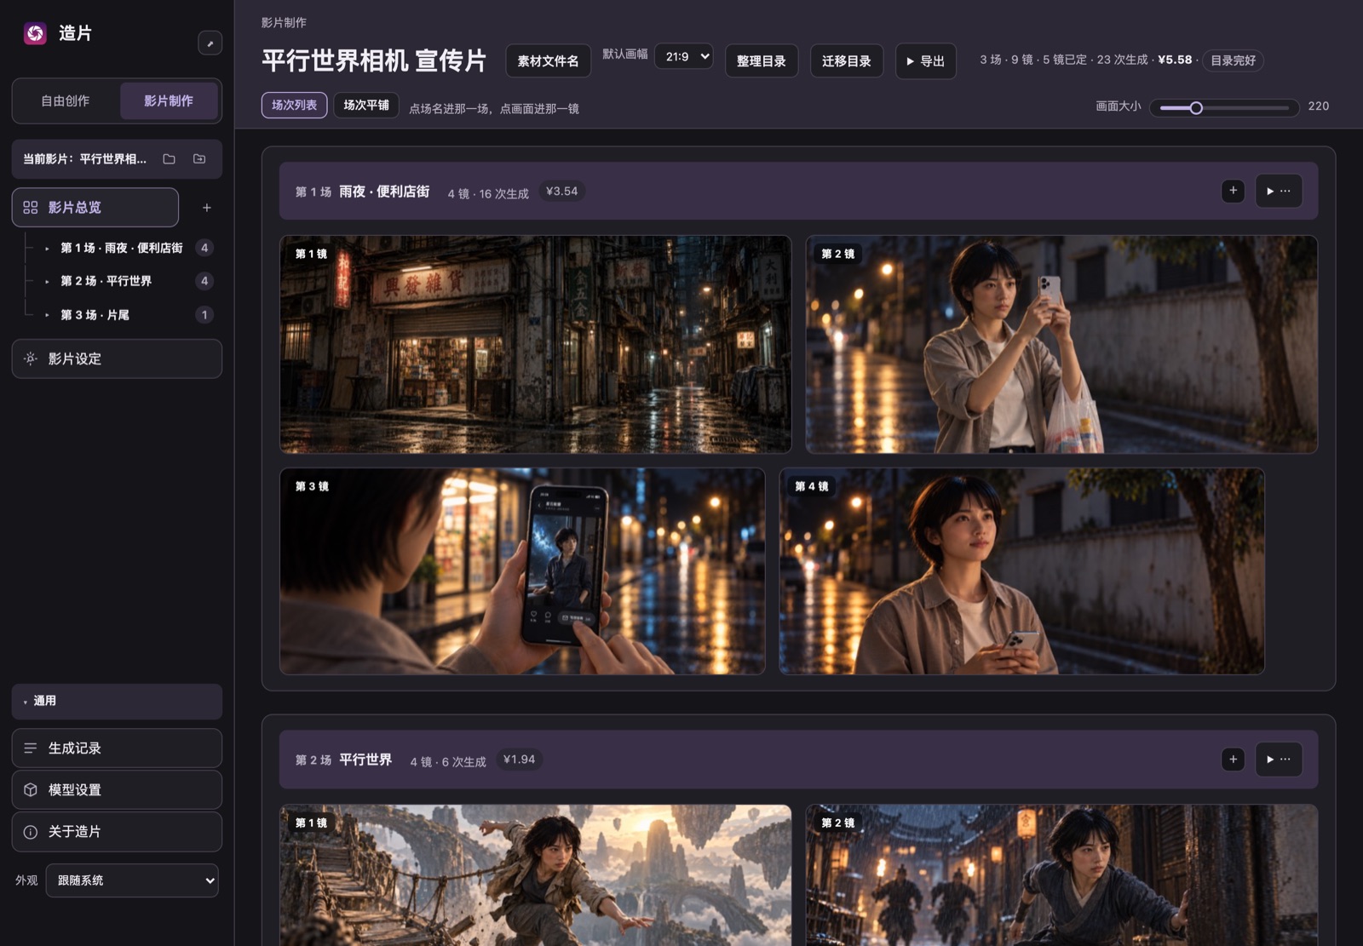Click the grid icon in 影片总览
Viewport: 1363px width, 946px height.
[31, 208]
